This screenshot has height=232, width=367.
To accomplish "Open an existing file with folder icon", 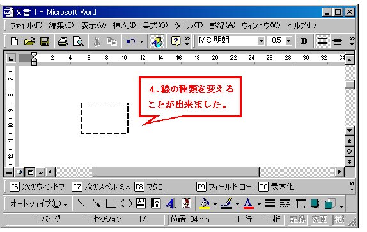I will coord(29,41).
